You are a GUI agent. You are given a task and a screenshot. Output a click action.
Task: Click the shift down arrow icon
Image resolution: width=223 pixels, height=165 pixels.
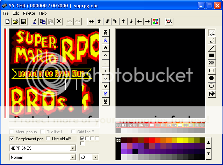click(x=131, y=22)
